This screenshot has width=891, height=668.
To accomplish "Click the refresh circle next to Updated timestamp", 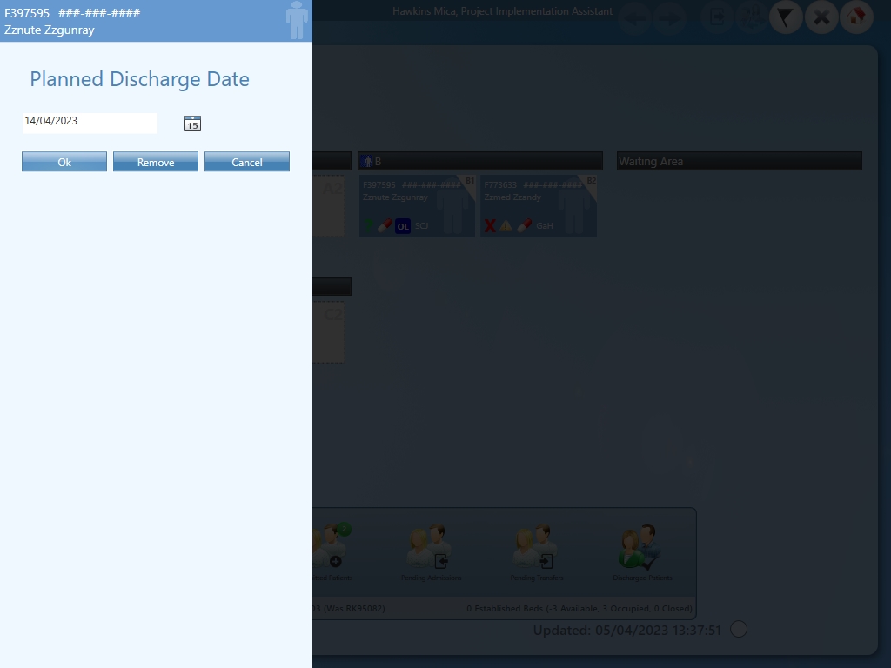I will coord(739,629).
